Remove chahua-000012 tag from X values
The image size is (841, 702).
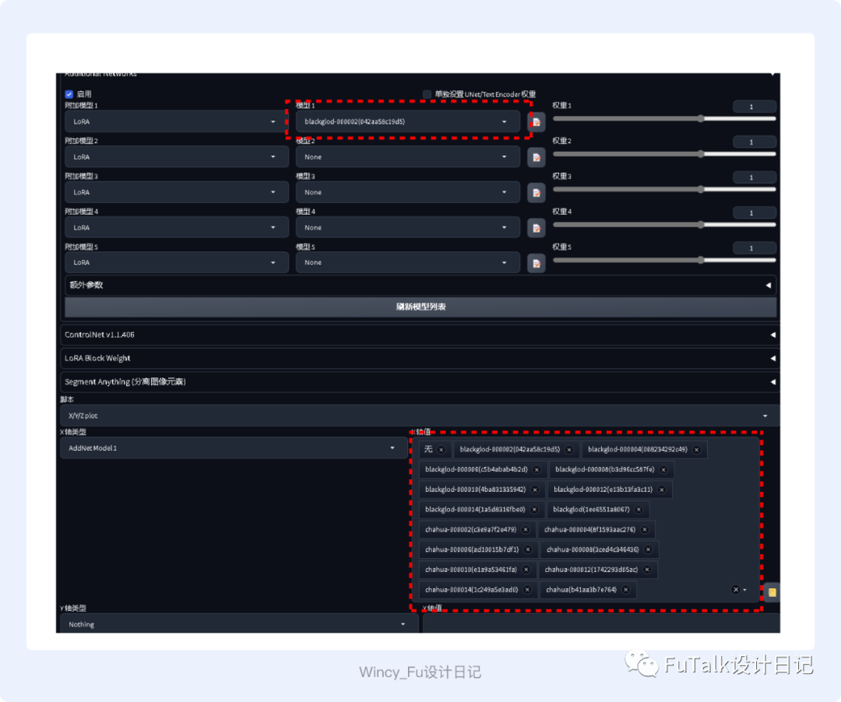coord(647,570)
